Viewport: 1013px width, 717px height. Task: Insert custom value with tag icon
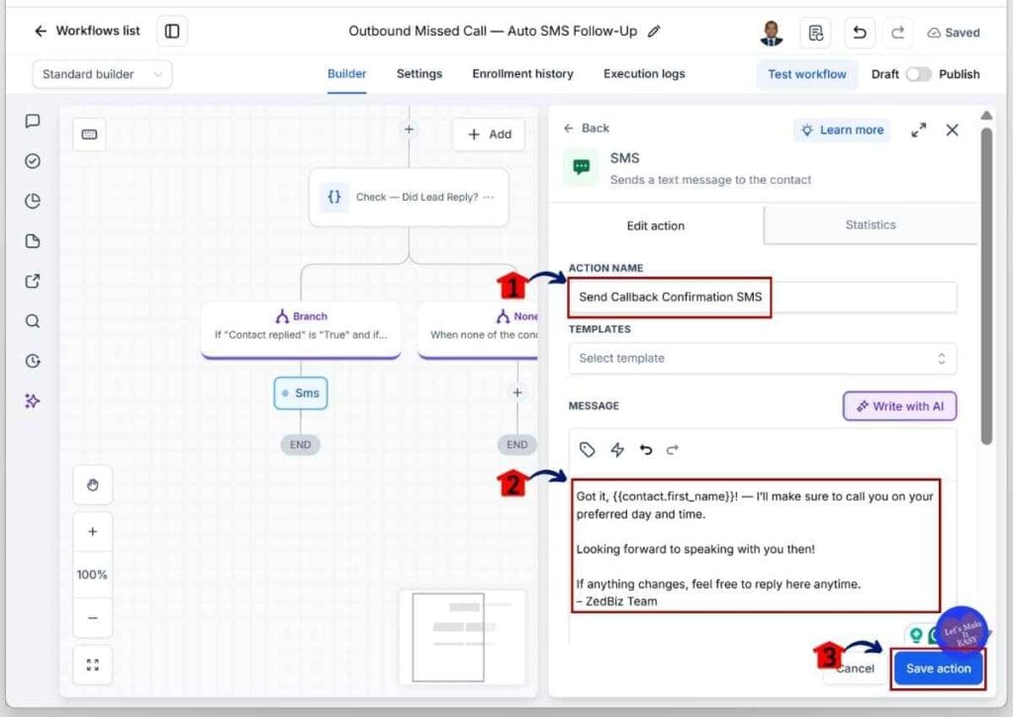[587, 450]
